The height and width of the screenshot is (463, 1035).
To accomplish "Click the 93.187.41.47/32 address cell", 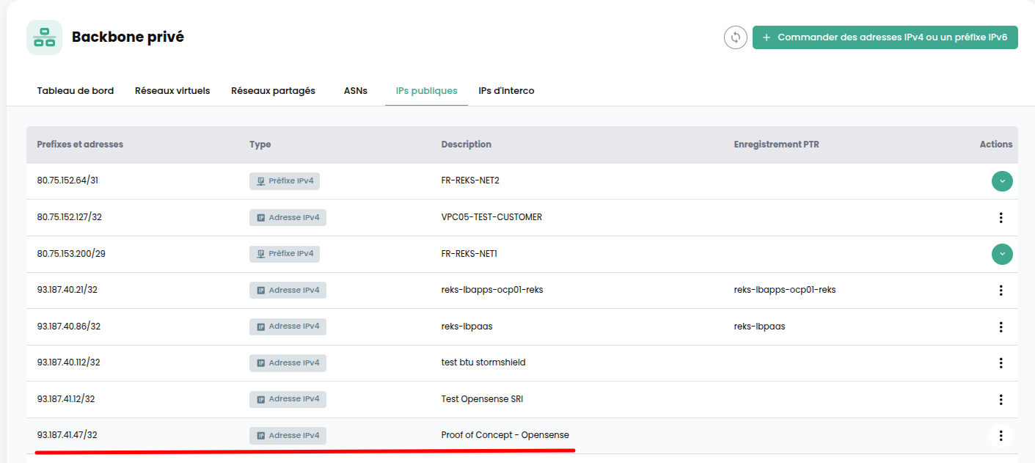I will coord(67,435).
